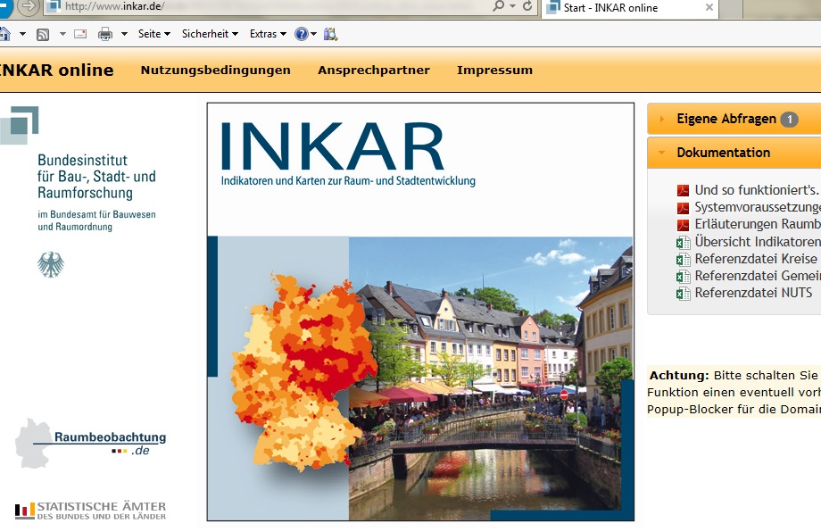Open the Übersicht Indikatoren file
The image size is (821, 532).
point(758,241)
